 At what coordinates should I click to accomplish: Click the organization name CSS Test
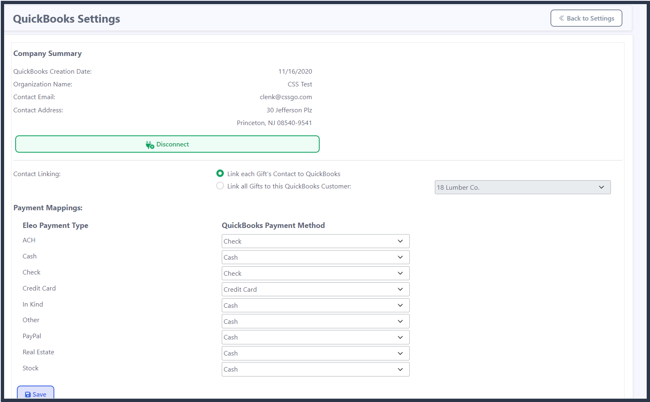click(300, 84)
